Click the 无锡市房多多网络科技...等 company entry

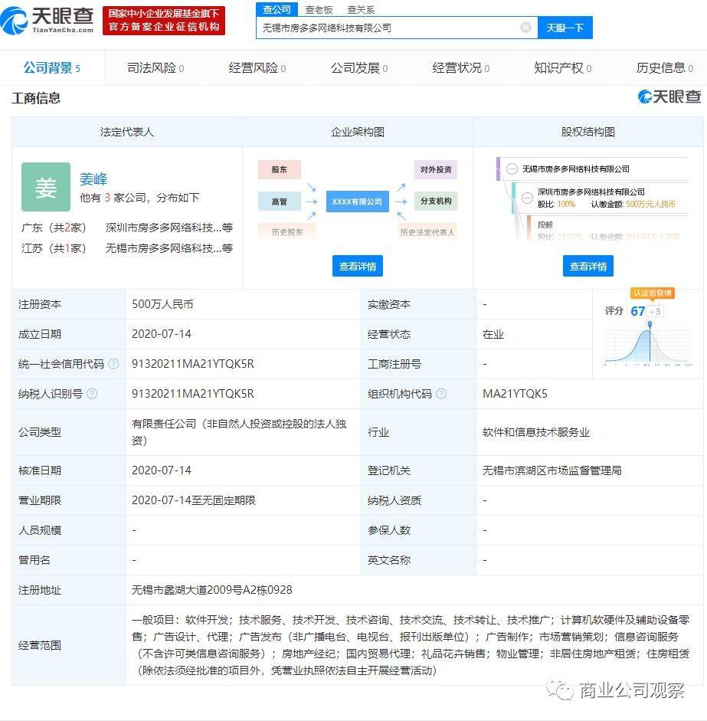[169, 248]
